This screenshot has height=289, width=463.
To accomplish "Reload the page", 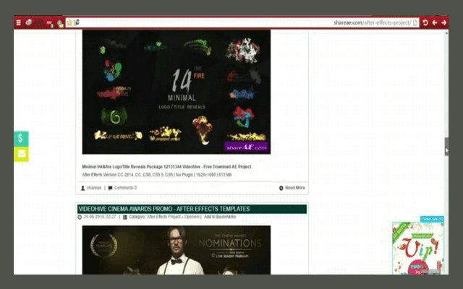I will click(x=425, y=22).
